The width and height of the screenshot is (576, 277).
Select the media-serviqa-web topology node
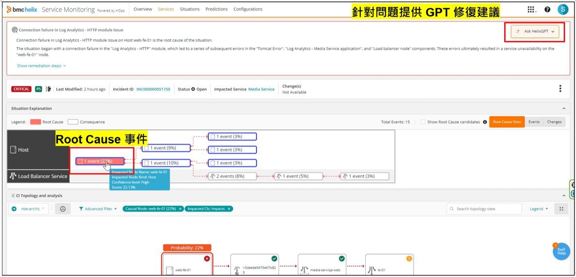point(322,264)
